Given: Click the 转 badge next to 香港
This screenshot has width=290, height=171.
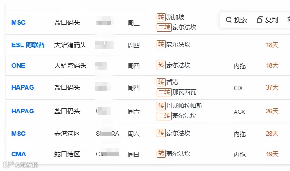Looking at the screenshot, I should pyautogui.click(x=161, y=82).
